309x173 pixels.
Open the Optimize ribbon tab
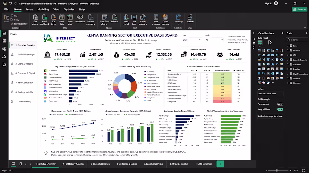click(69, 10)
